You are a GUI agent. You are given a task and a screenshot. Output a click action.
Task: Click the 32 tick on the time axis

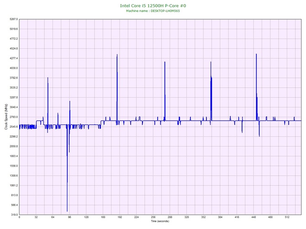click(x=36, y=217)
